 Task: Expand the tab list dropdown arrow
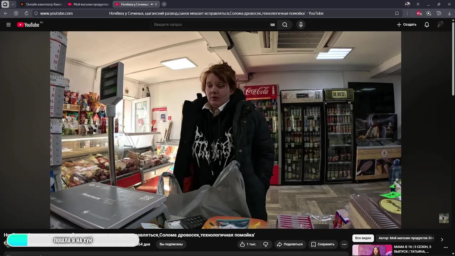pyautogui.click(x=13, y=4)
